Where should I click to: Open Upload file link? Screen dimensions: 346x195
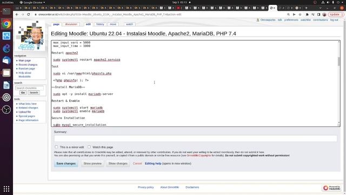25,112
